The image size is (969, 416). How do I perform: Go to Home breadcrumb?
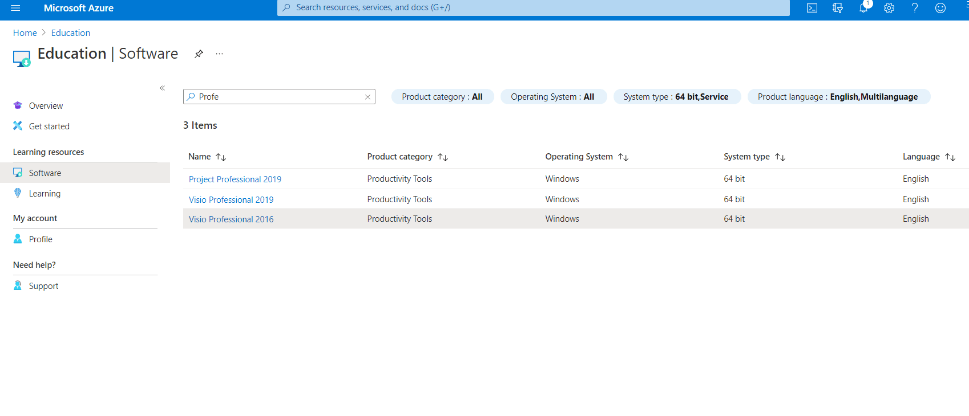pos(25,33)
